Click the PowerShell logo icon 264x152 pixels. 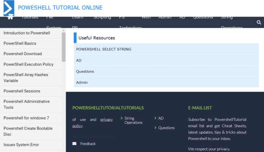tap(9, 8)
